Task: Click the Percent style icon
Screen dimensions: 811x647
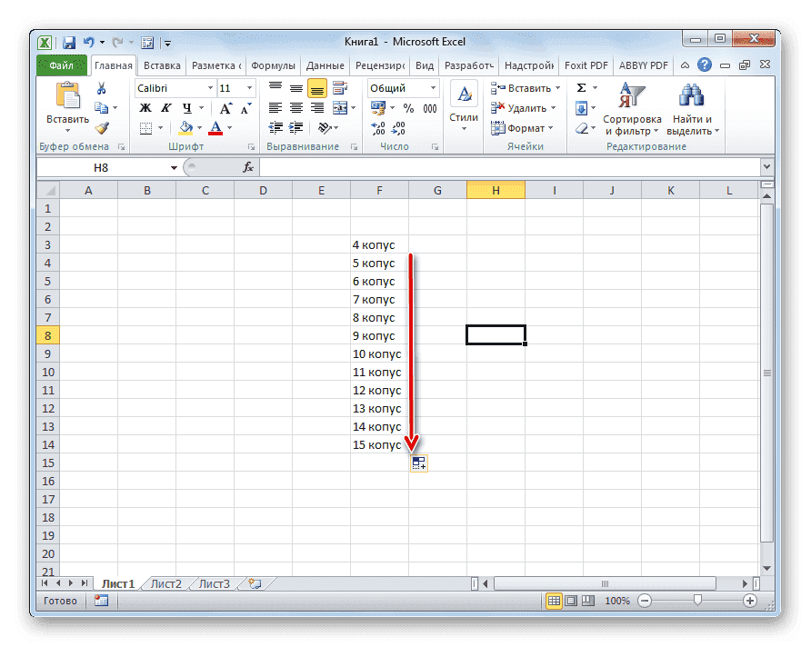Action: click(x=408, y=108)
